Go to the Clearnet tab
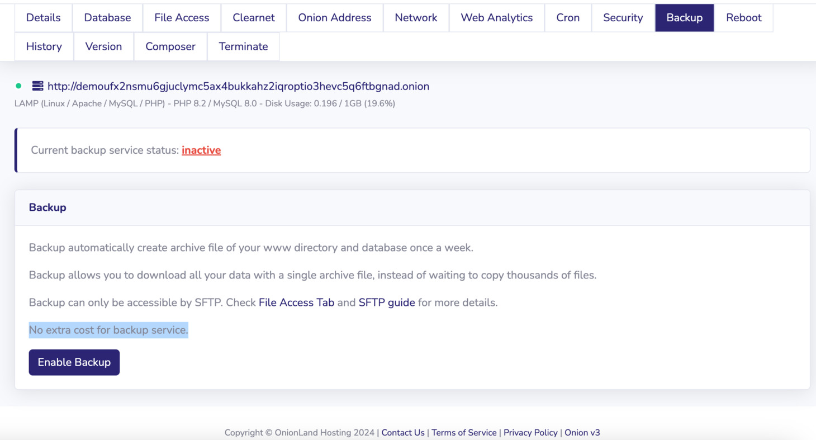The image size is (816, 440). (x=254, y=18)
